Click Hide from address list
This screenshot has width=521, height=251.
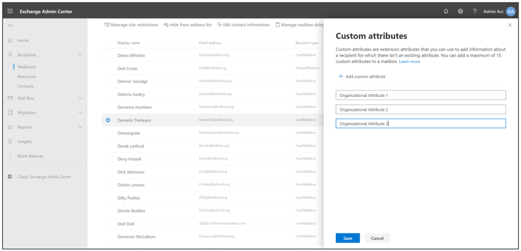[187, 25]
